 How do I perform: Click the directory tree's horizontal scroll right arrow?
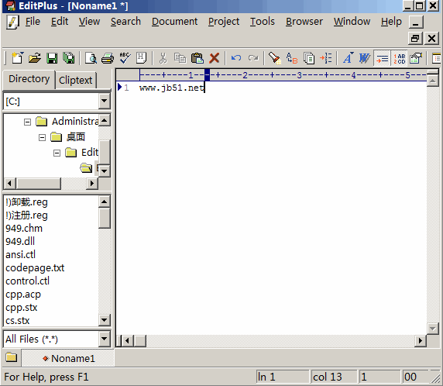92,183
